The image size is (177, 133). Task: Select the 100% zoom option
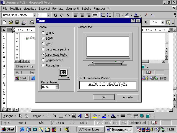pyautogui.click(x=48, y=39)
